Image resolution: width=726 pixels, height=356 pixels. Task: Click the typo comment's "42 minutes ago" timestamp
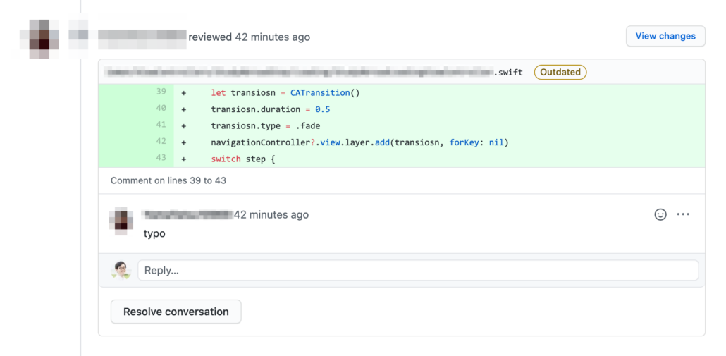[x=271, y=214]
